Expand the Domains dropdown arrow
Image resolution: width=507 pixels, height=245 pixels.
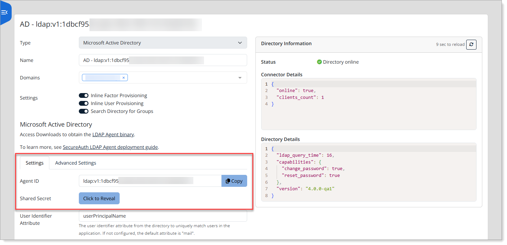click(240, 78)
